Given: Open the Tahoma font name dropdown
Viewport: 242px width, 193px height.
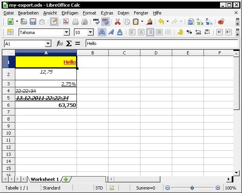Looking at the screenshot, I should click(x=66, y=32).
